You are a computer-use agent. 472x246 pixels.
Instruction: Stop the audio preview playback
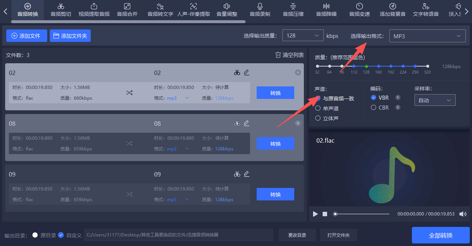(325, 214)
